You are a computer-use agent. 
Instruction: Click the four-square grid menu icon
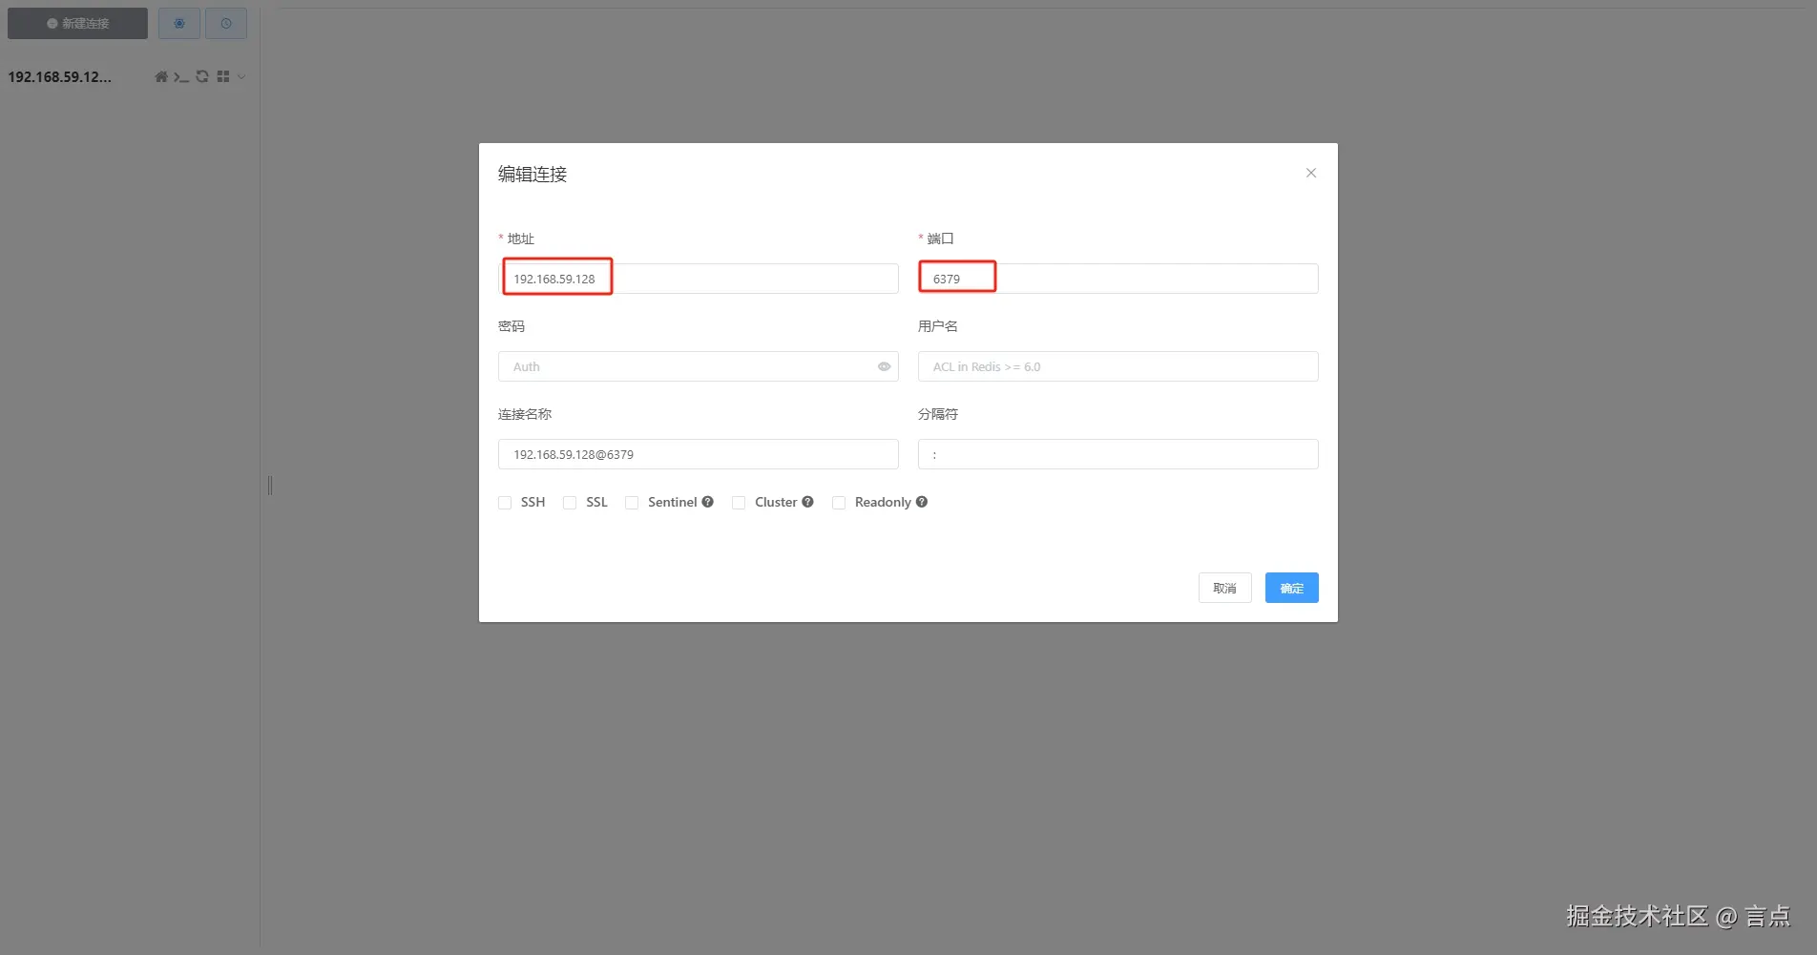pyautogui.click(x=222, y=76)
